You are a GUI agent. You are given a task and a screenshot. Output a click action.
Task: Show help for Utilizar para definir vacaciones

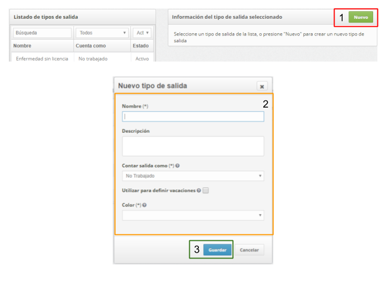(199, 191)
